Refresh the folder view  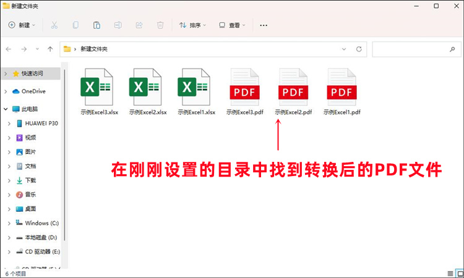(359, 49)
